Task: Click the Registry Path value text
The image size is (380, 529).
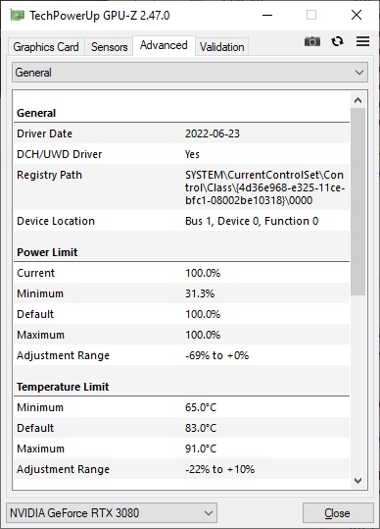Action: (x=264, y=187)
